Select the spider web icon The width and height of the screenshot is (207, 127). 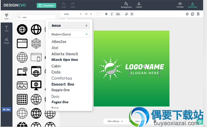click(36, 43)
